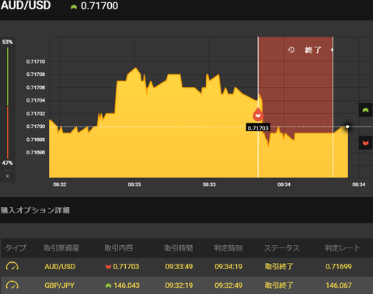Click the 取引原資産 column header

[61, 248]
